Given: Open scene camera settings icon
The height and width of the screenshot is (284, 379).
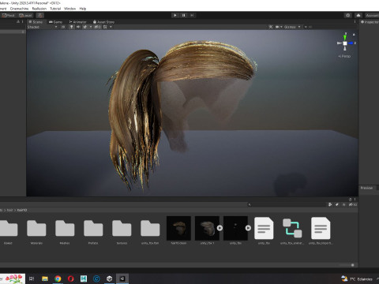Looking at the screenshot, I should coord(277,27).
